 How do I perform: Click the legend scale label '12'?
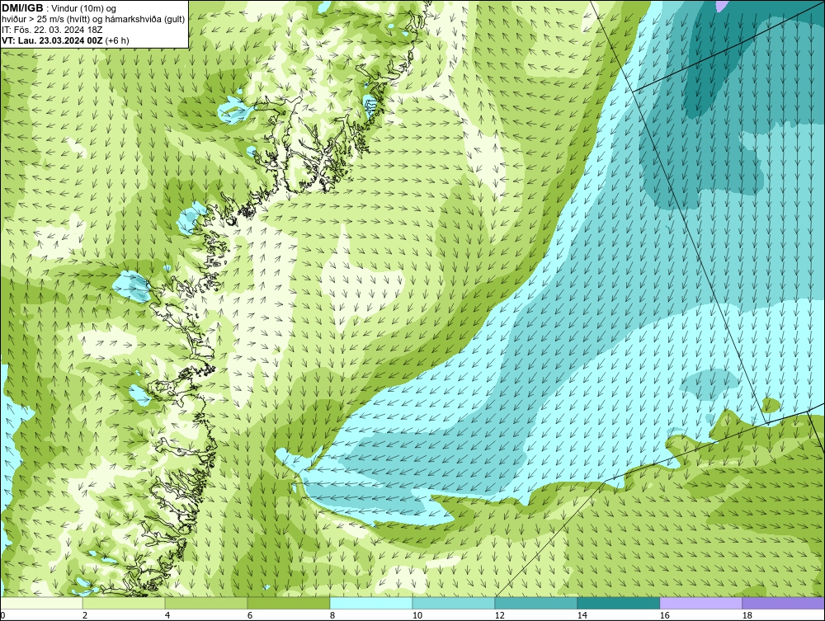[499, 615]
